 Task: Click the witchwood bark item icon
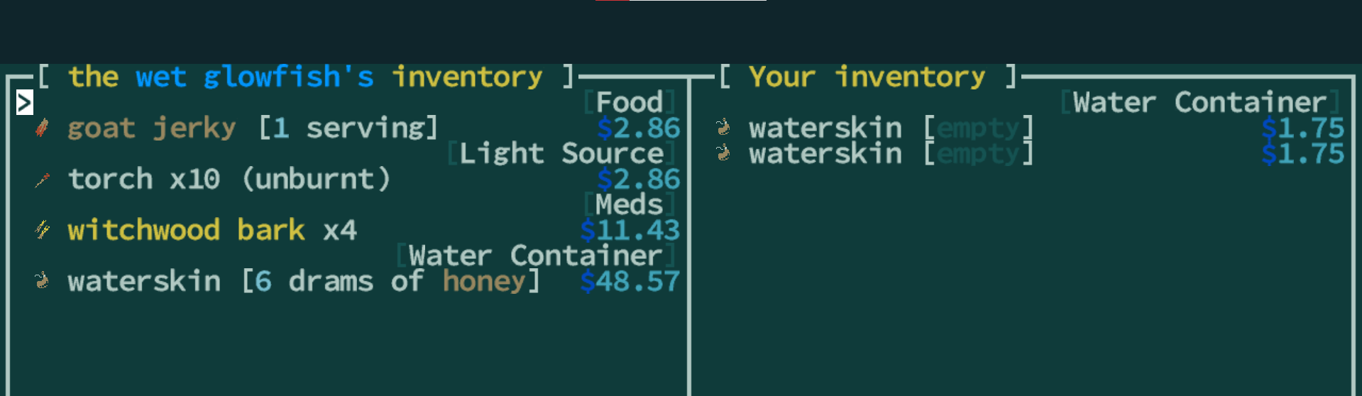pyautogui.click(x=42, y=230)
